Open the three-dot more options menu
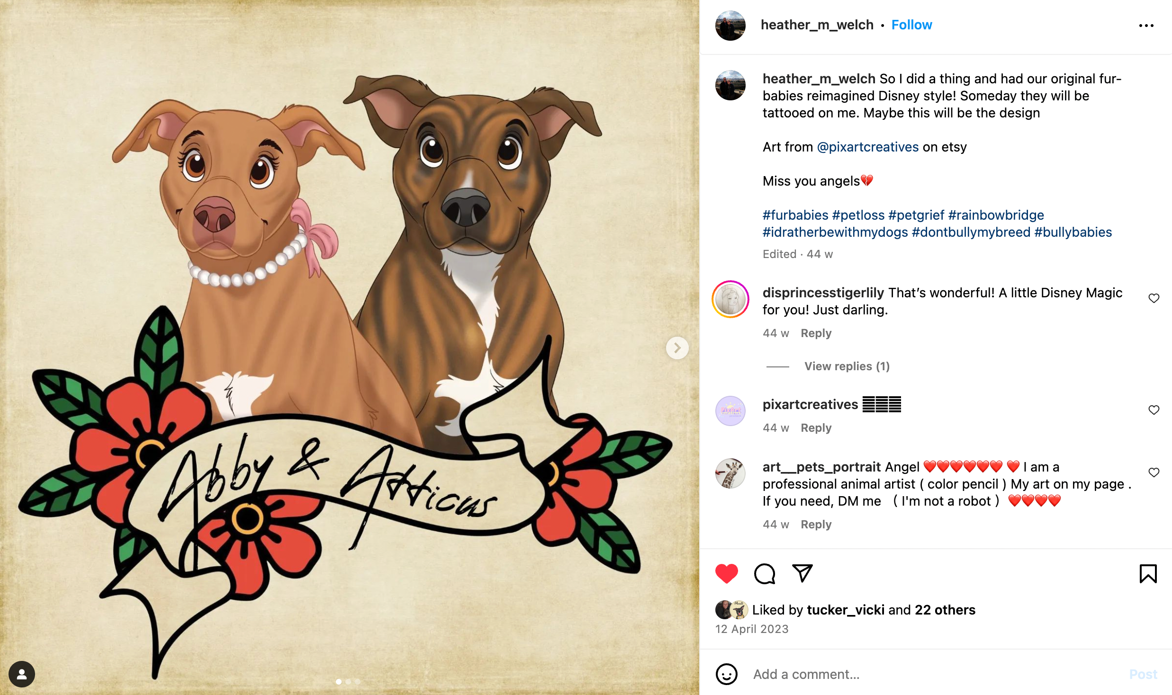Viewport: 1172px width, 695px height. pos(1146,26)
